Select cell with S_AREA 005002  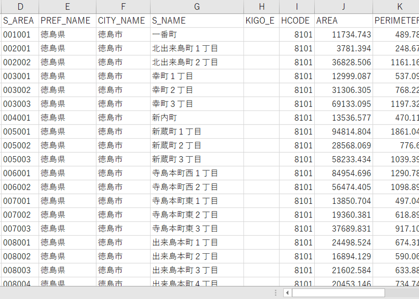(x=20, y=145)
